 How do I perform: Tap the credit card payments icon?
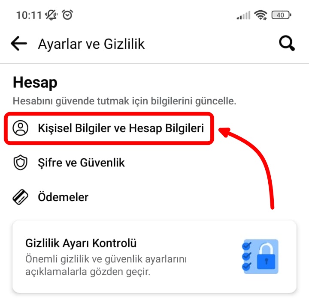tap(20, 197)
